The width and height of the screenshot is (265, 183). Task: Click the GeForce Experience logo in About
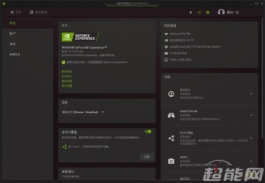[x=80, y=37]
